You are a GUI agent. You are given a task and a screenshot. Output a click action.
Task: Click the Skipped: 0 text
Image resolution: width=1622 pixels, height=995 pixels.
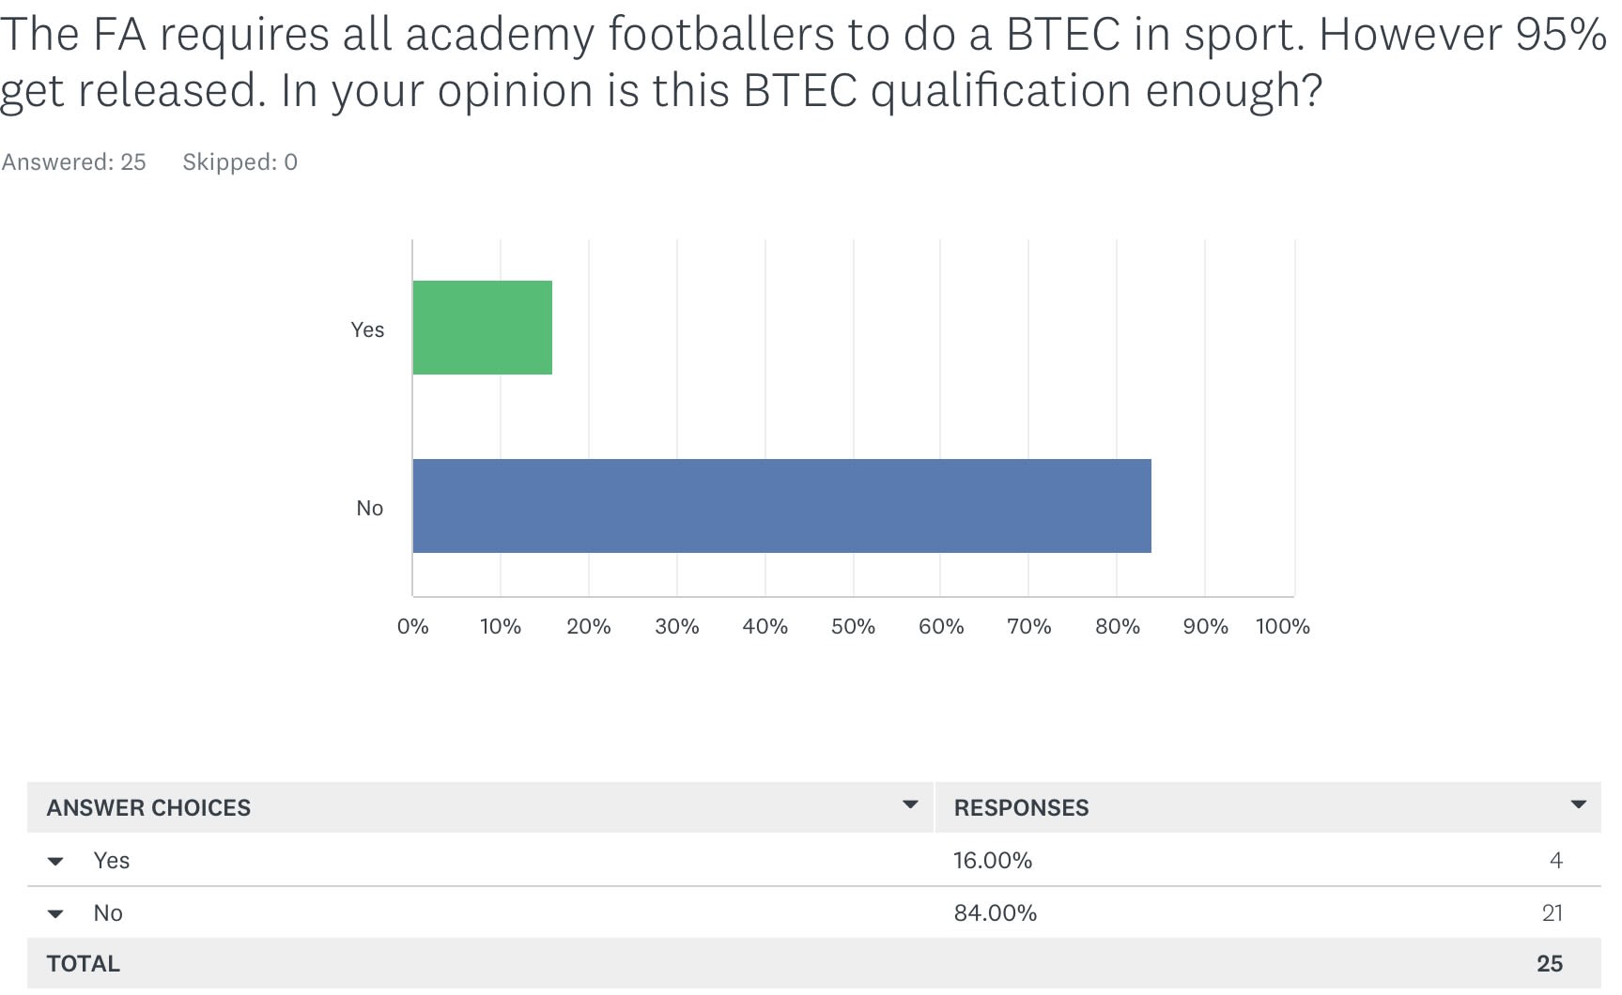239,162
